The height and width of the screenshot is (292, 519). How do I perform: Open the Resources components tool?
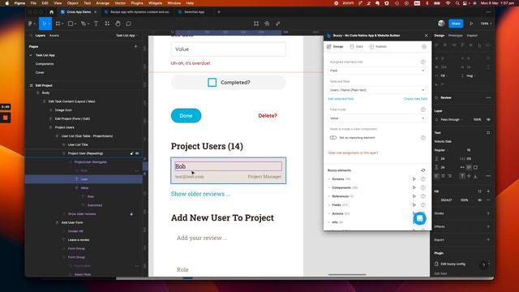[x=107, y=24]
